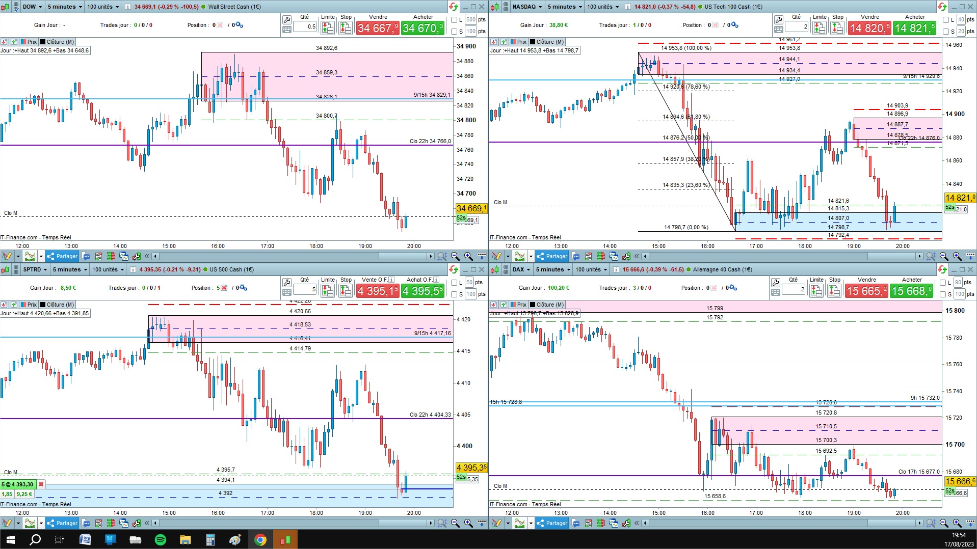Open the NASDAQ order settings wrench

point(779,20)
